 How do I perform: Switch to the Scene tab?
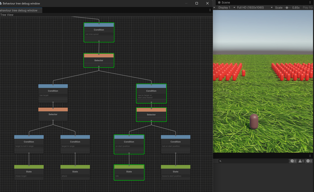point(225,3)
